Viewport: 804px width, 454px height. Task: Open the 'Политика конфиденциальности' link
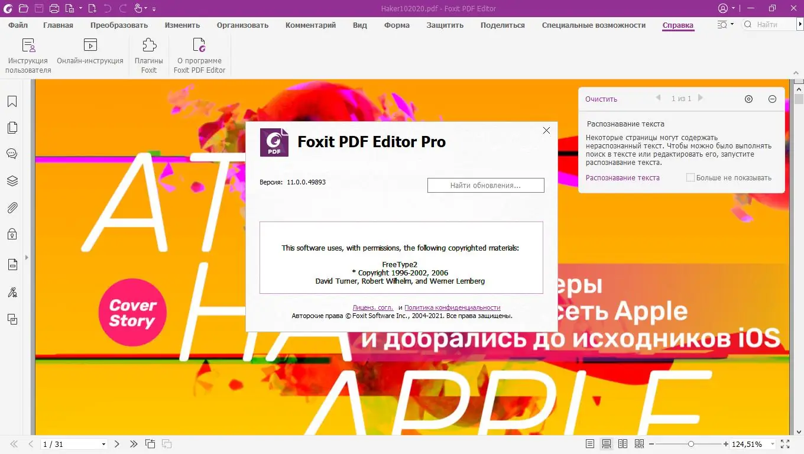pyautogui.click(x=452, y=307)
